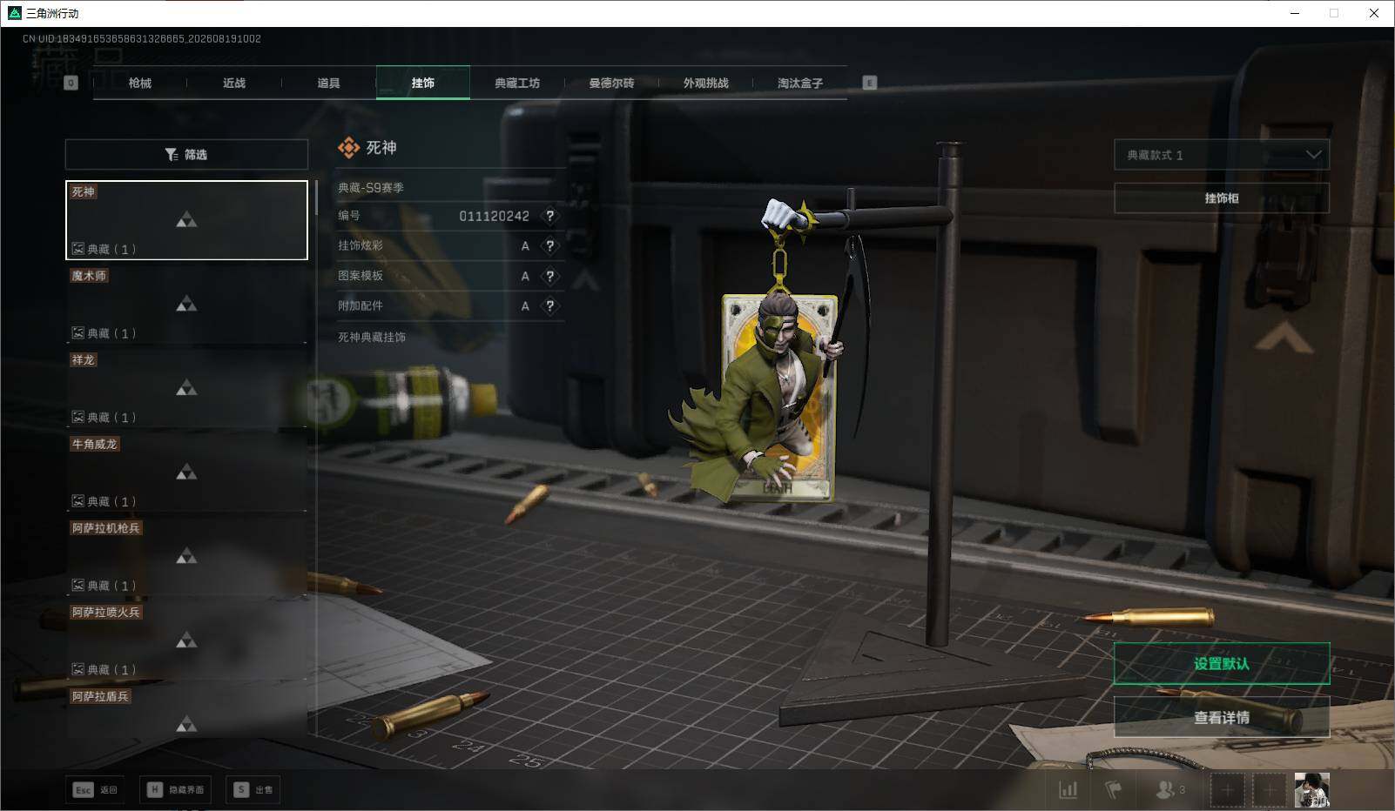Viewport: 1395px width, 811px height.
Task: Click the H 隐藏界面 hide-UI button
Action: click(x=175, y=789)
